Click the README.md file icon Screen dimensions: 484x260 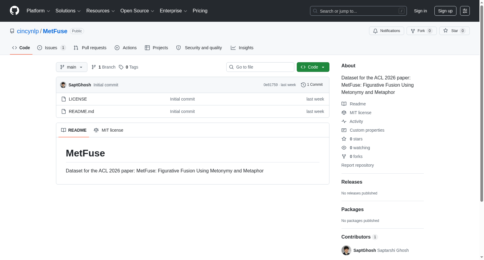tap(64, 111)
